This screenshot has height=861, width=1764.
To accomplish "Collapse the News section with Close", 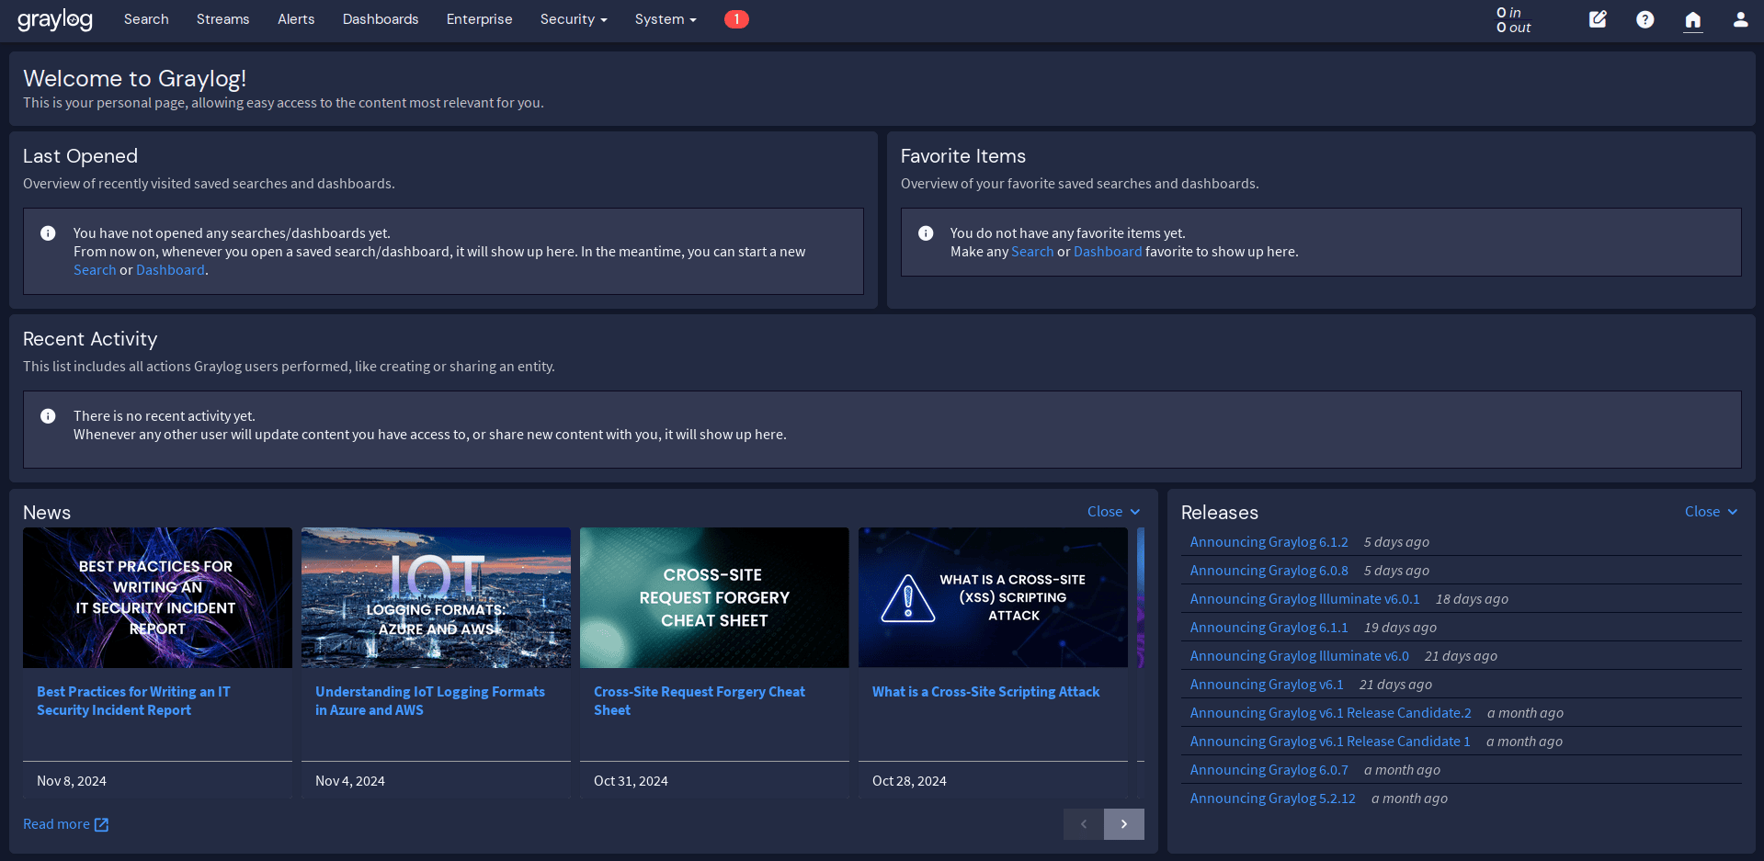I will coord(1113,512).
